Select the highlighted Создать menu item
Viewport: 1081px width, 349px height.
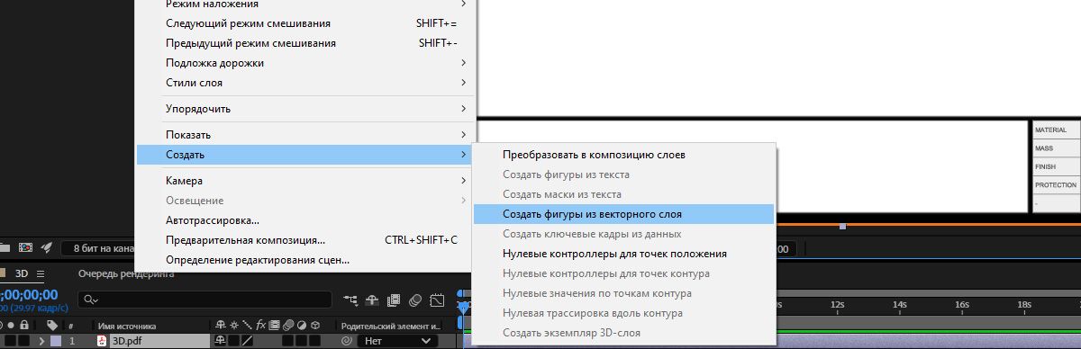[304, 155]
